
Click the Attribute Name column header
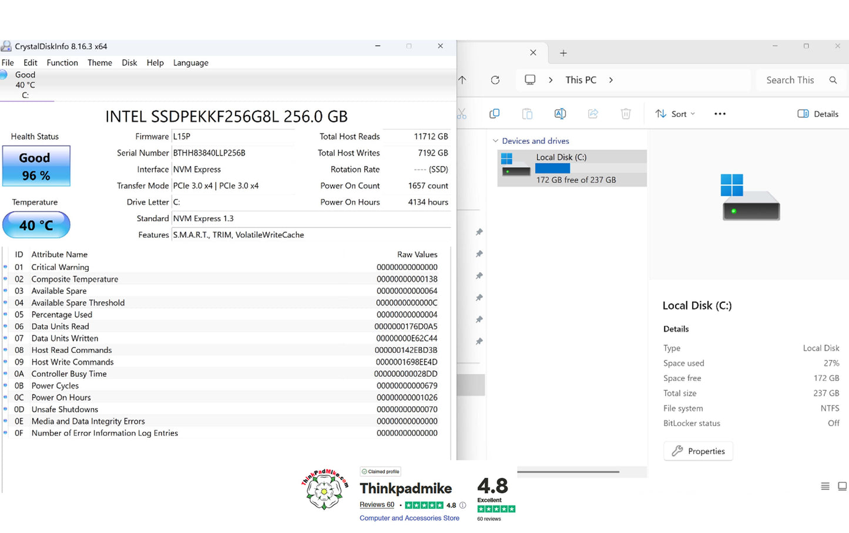[x=59, y=254]
